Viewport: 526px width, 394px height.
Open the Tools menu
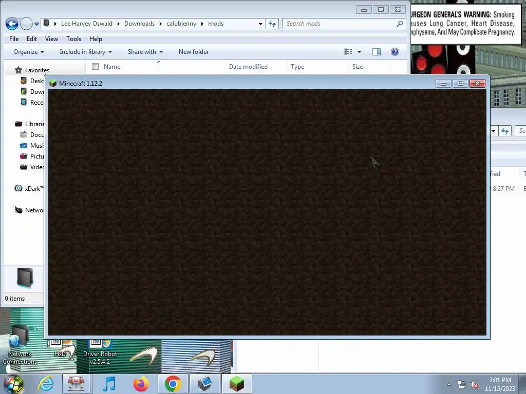pos(73,39)
